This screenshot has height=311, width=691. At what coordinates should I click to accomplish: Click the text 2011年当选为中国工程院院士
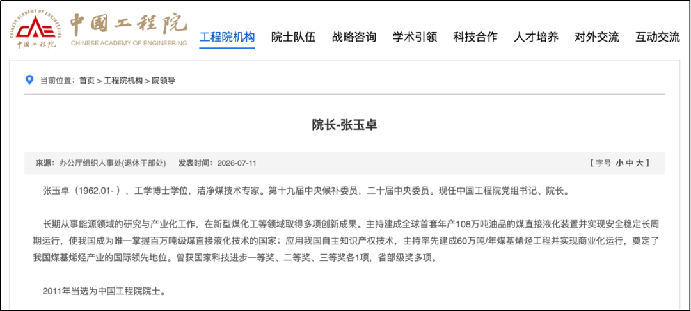click(104, 291)
